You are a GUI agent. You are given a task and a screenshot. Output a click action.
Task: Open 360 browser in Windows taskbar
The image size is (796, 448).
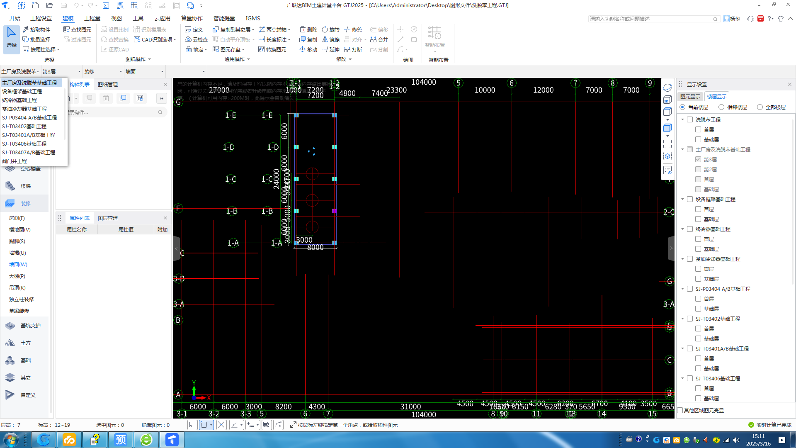(146, 440)
